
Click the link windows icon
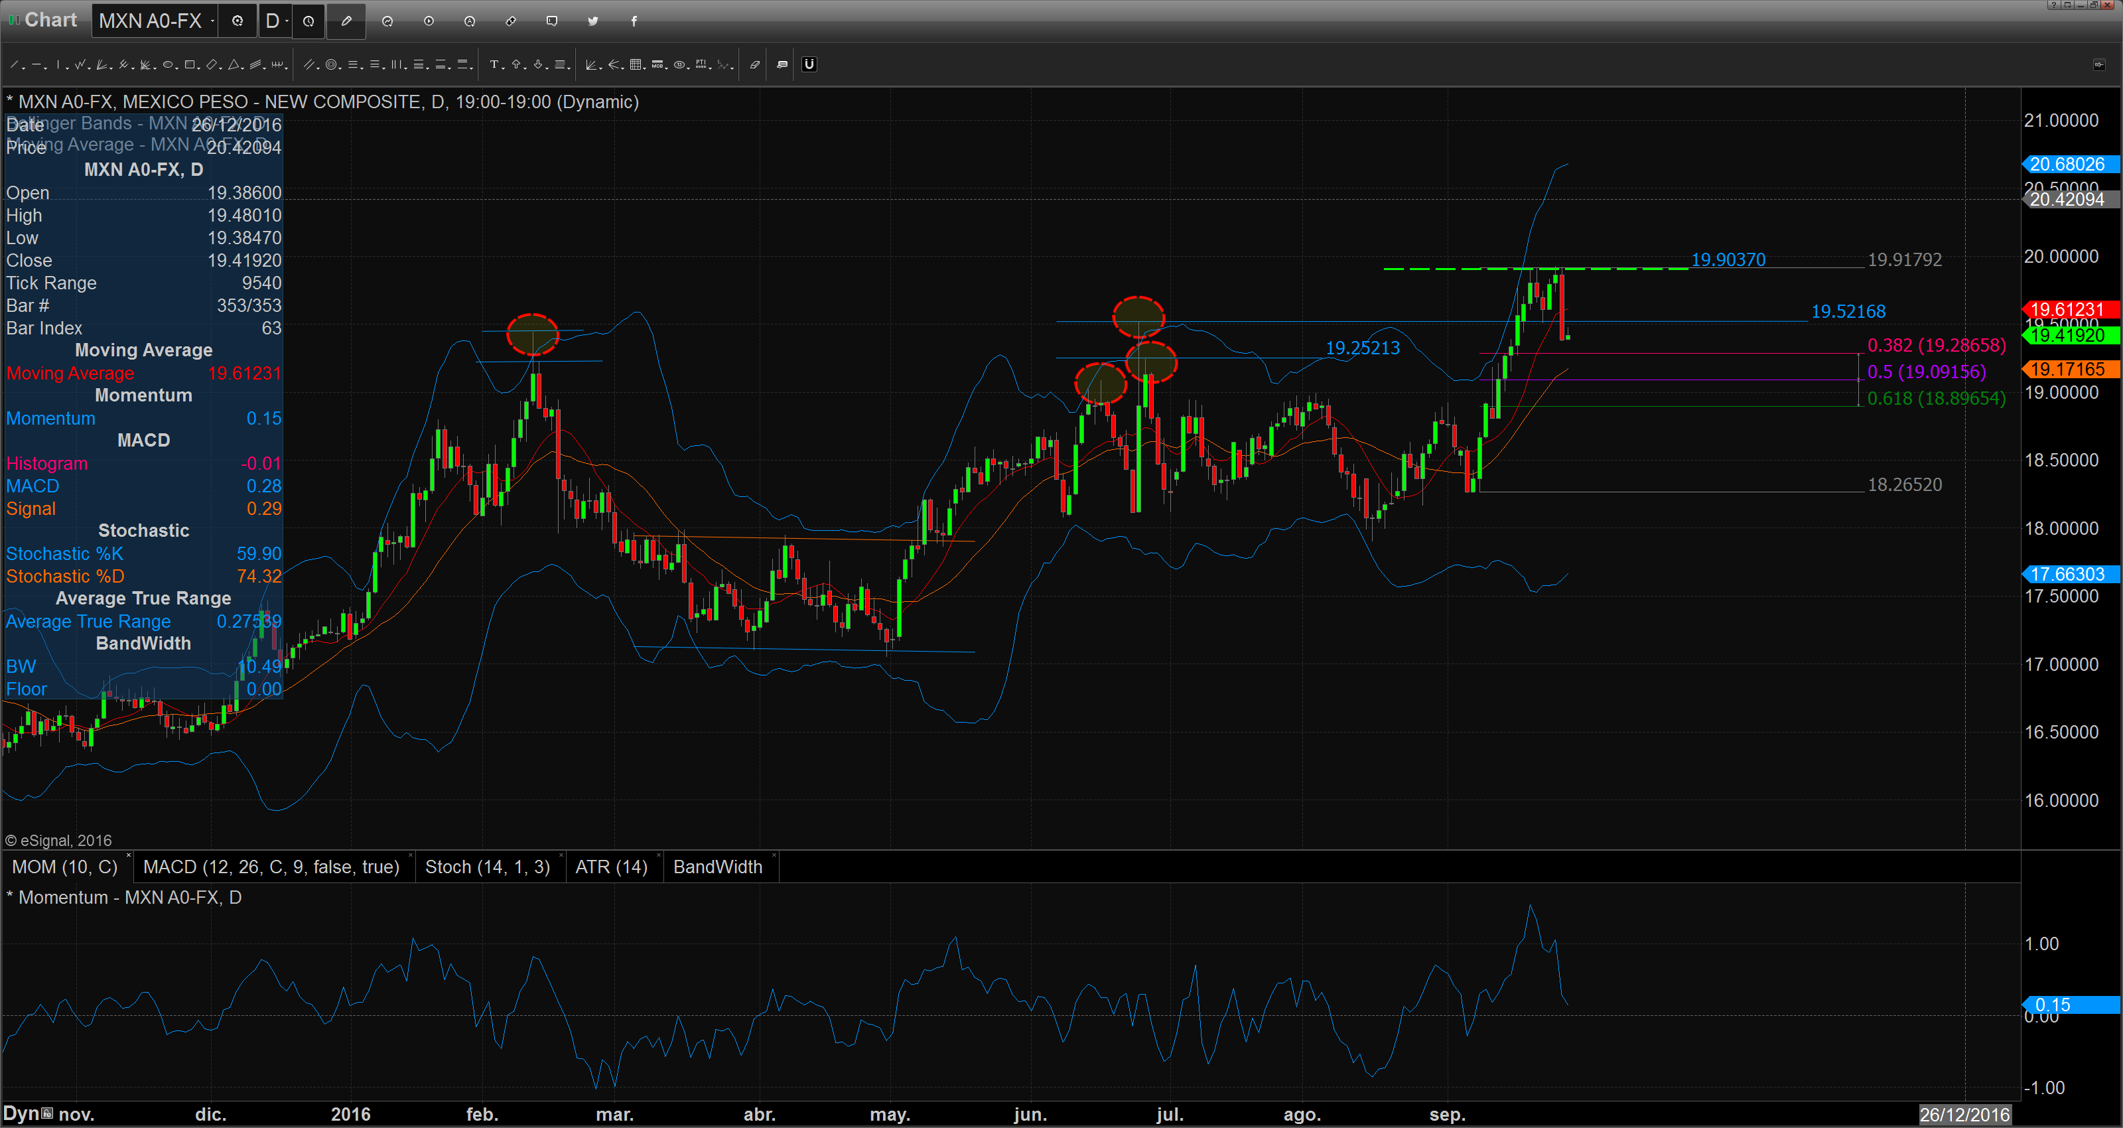coord(511,21)
